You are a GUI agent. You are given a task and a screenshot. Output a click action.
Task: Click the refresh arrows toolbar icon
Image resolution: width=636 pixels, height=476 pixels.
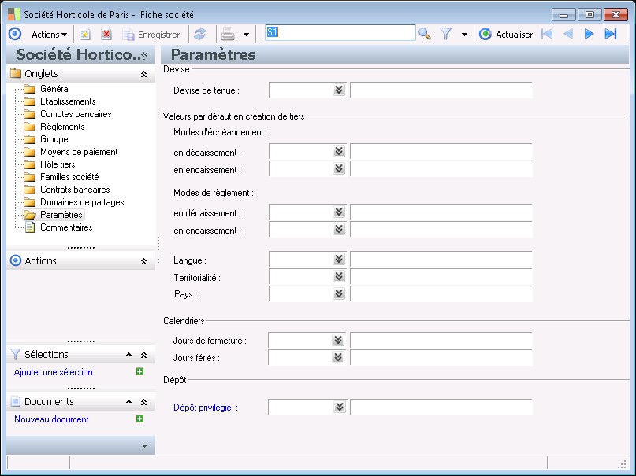(200, 34)
